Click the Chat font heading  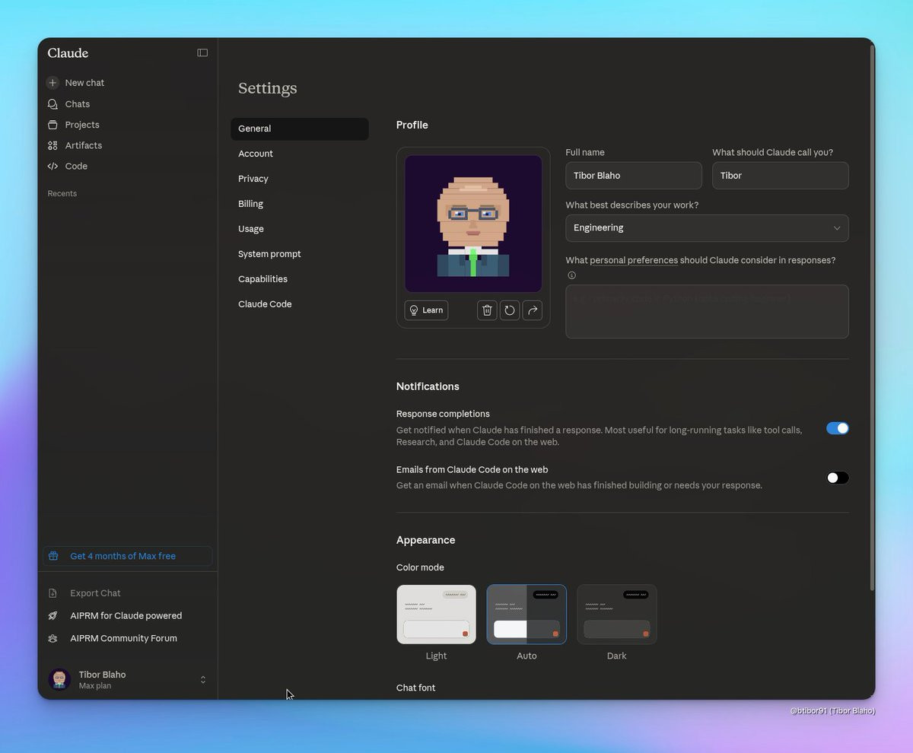[416, 688]
